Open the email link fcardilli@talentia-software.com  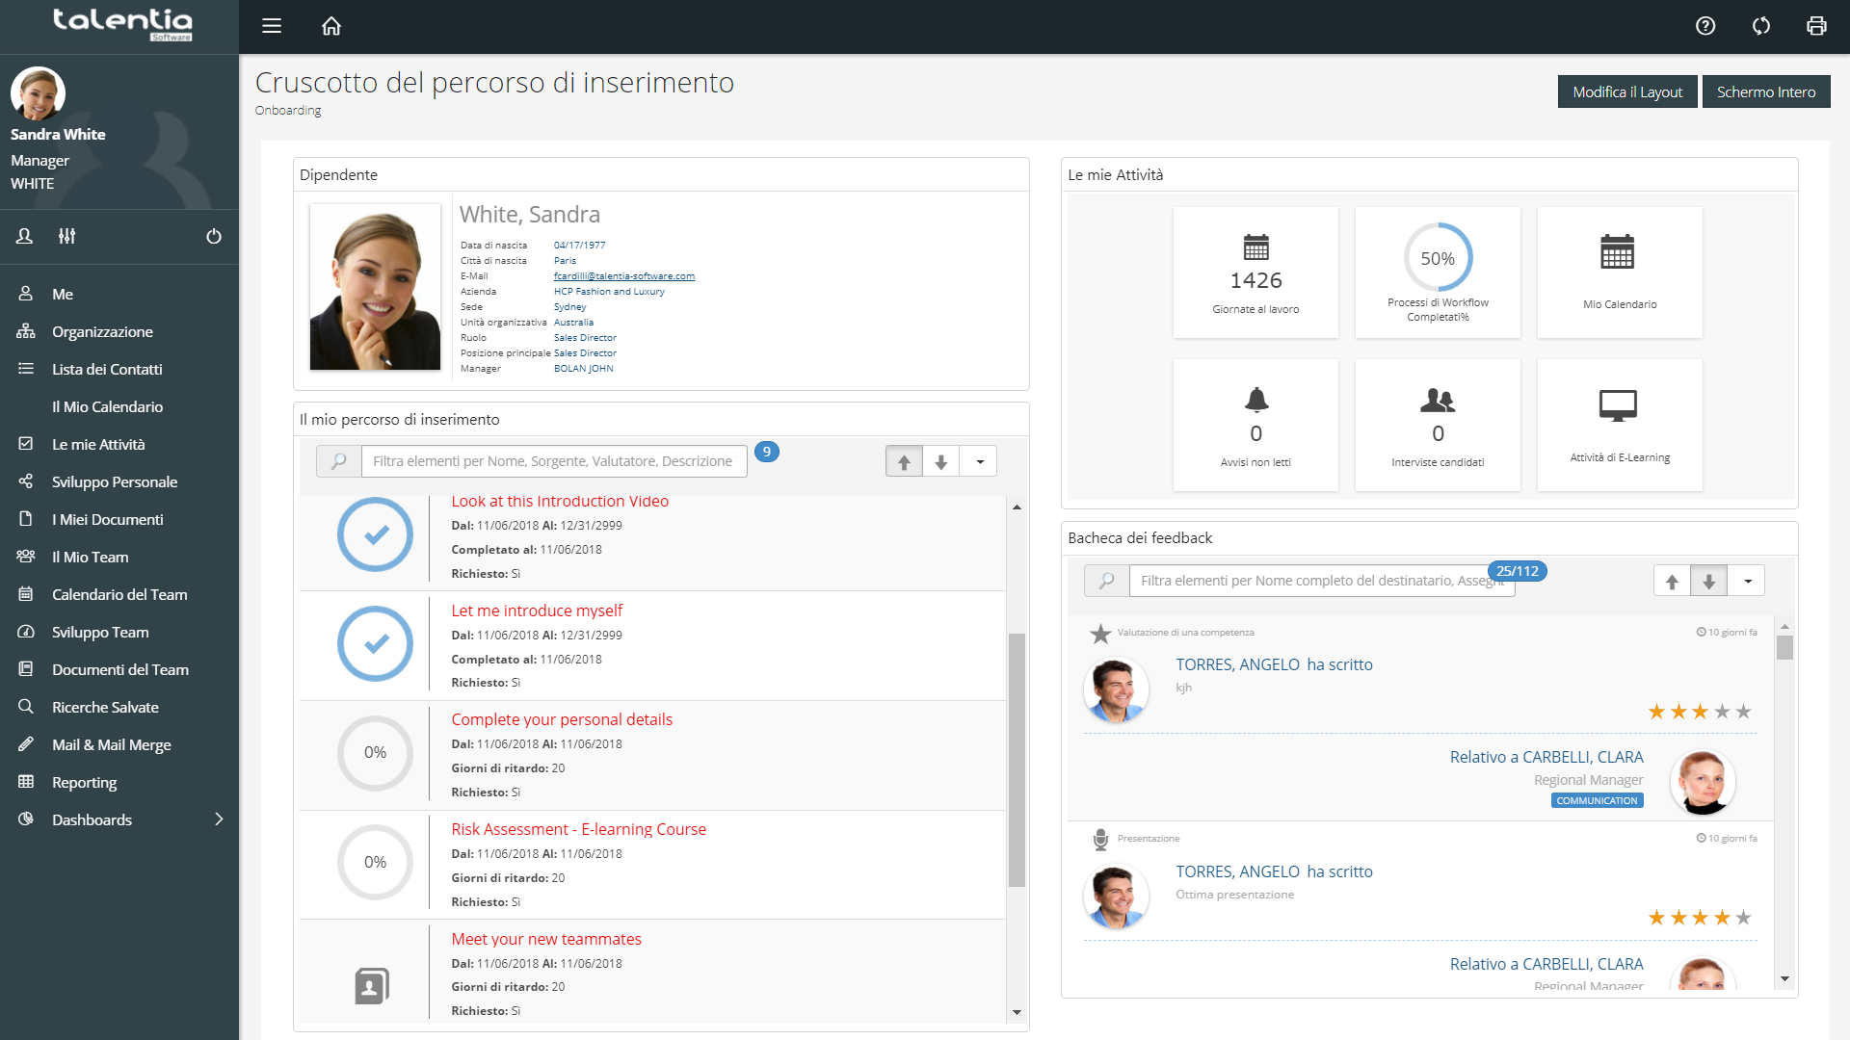(x=623, y=276)
